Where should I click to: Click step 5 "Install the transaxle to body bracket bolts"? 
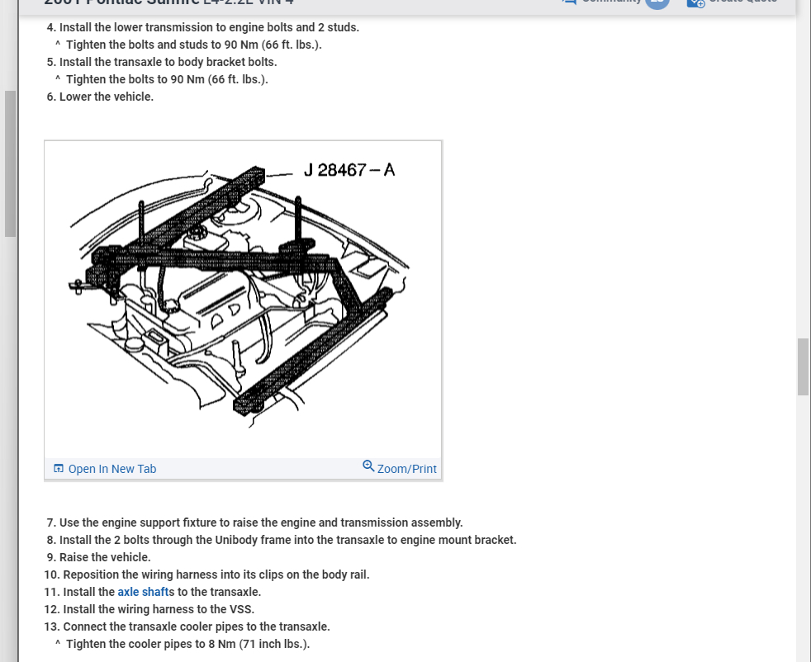point(162,62)
